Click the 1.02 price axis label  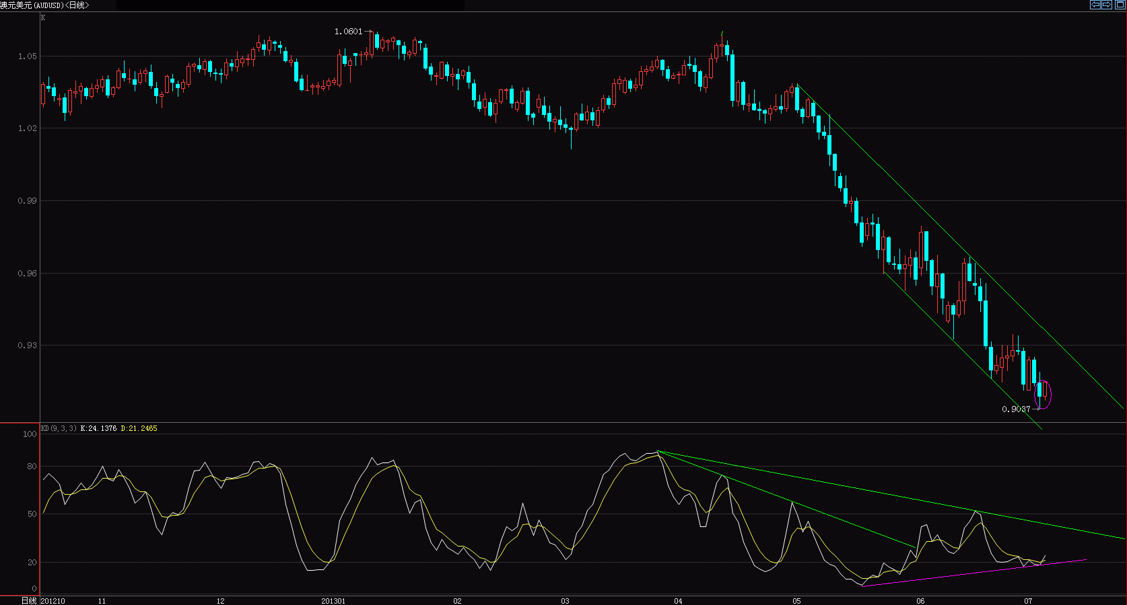click(28, 128)
